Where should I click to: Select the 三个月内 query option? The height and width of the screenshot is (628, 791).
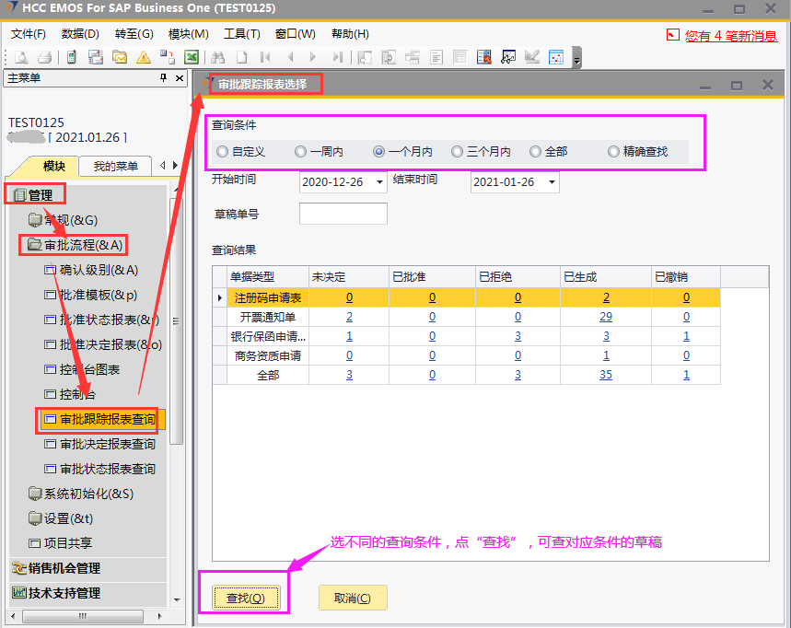(x=456, y=151)
